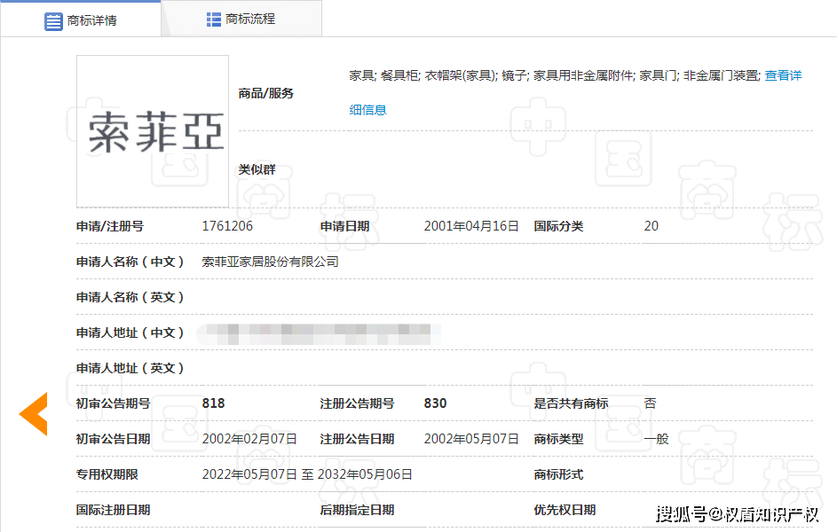This screenshot has width=837, height=532.
Task: Click the 国际注册日期 label
Action: (x=113, y=510)
